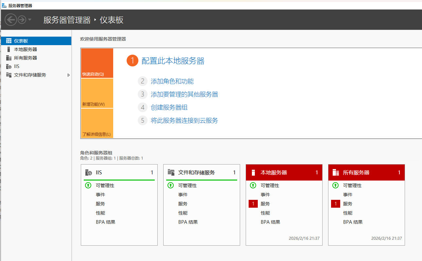Click the forward navigation arrow button
Screen dimensions: 422x261
pyautogui.click(x=22, y=20)
